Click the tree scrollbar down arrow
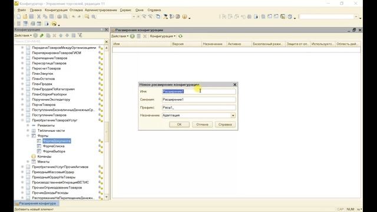 tap(107, 197)
